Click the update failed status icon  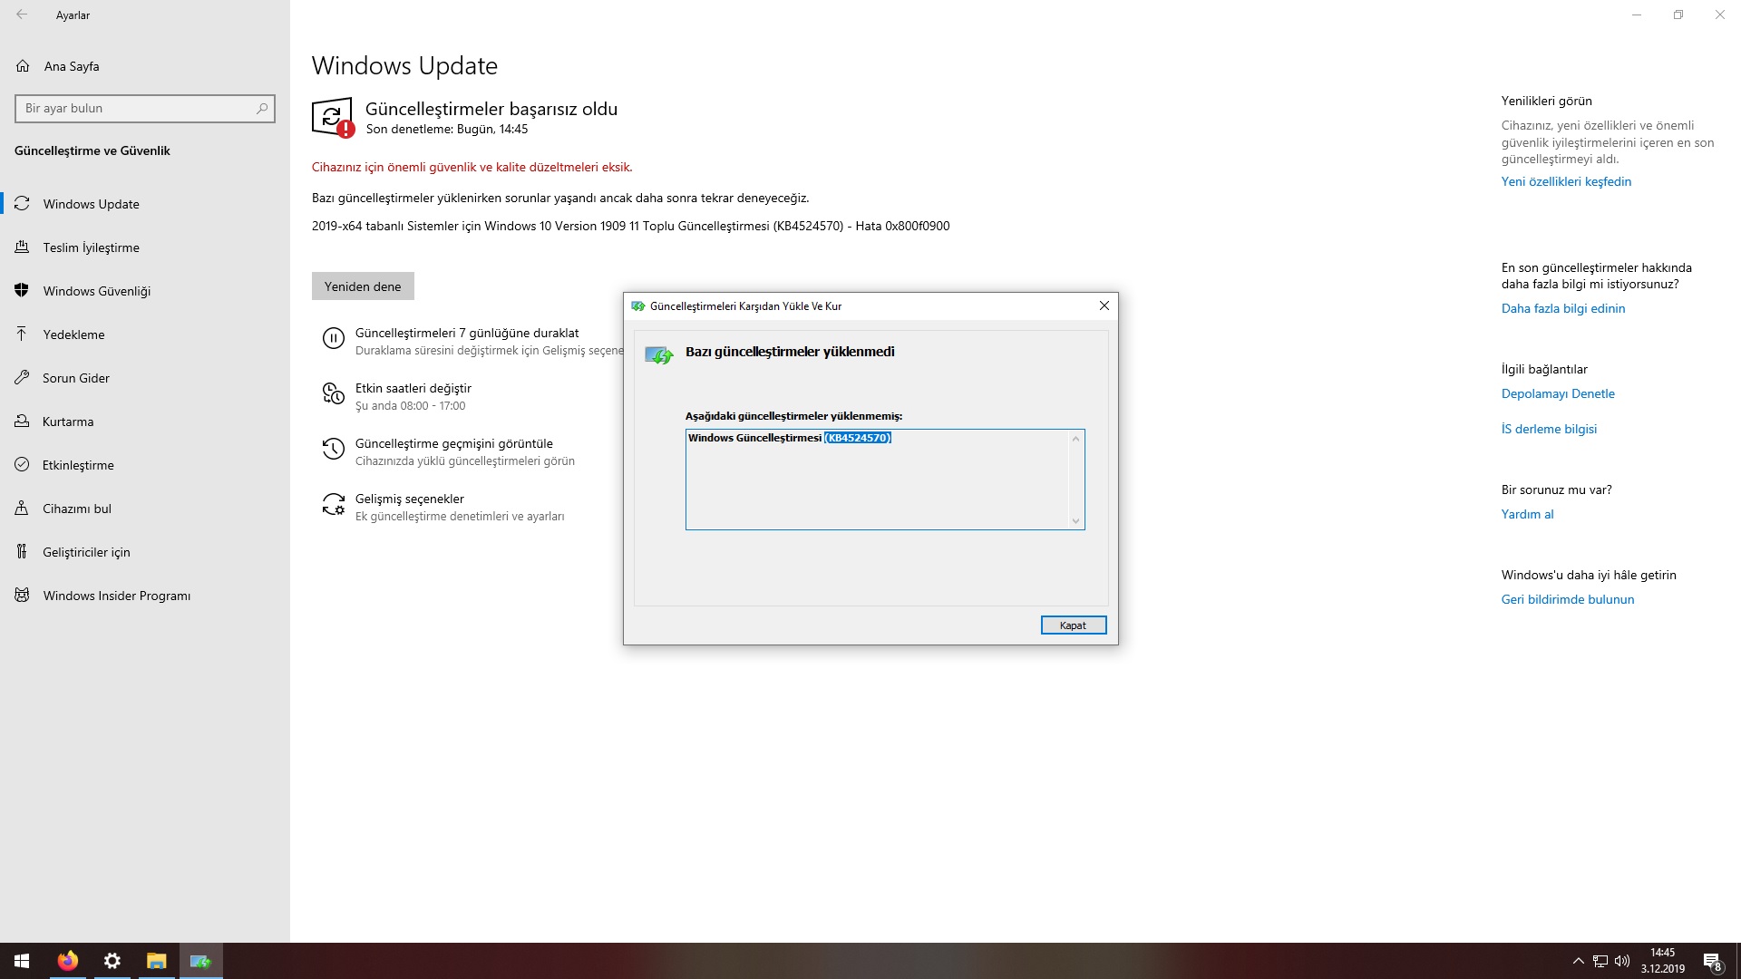coord(332,118)
